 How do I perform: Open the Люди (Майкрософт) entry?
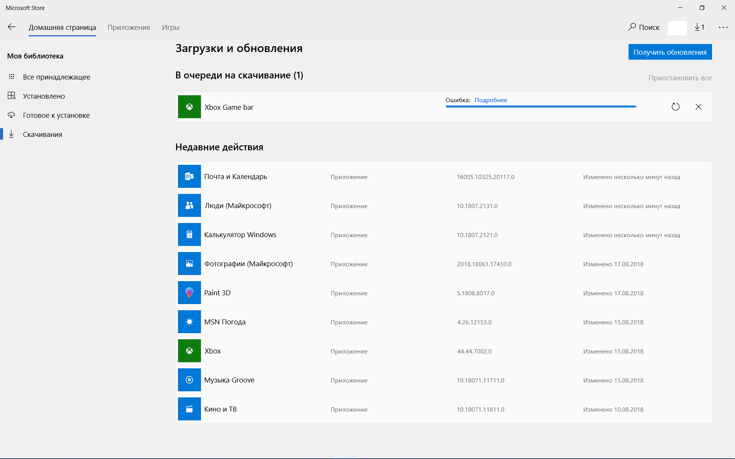[444, 205]
